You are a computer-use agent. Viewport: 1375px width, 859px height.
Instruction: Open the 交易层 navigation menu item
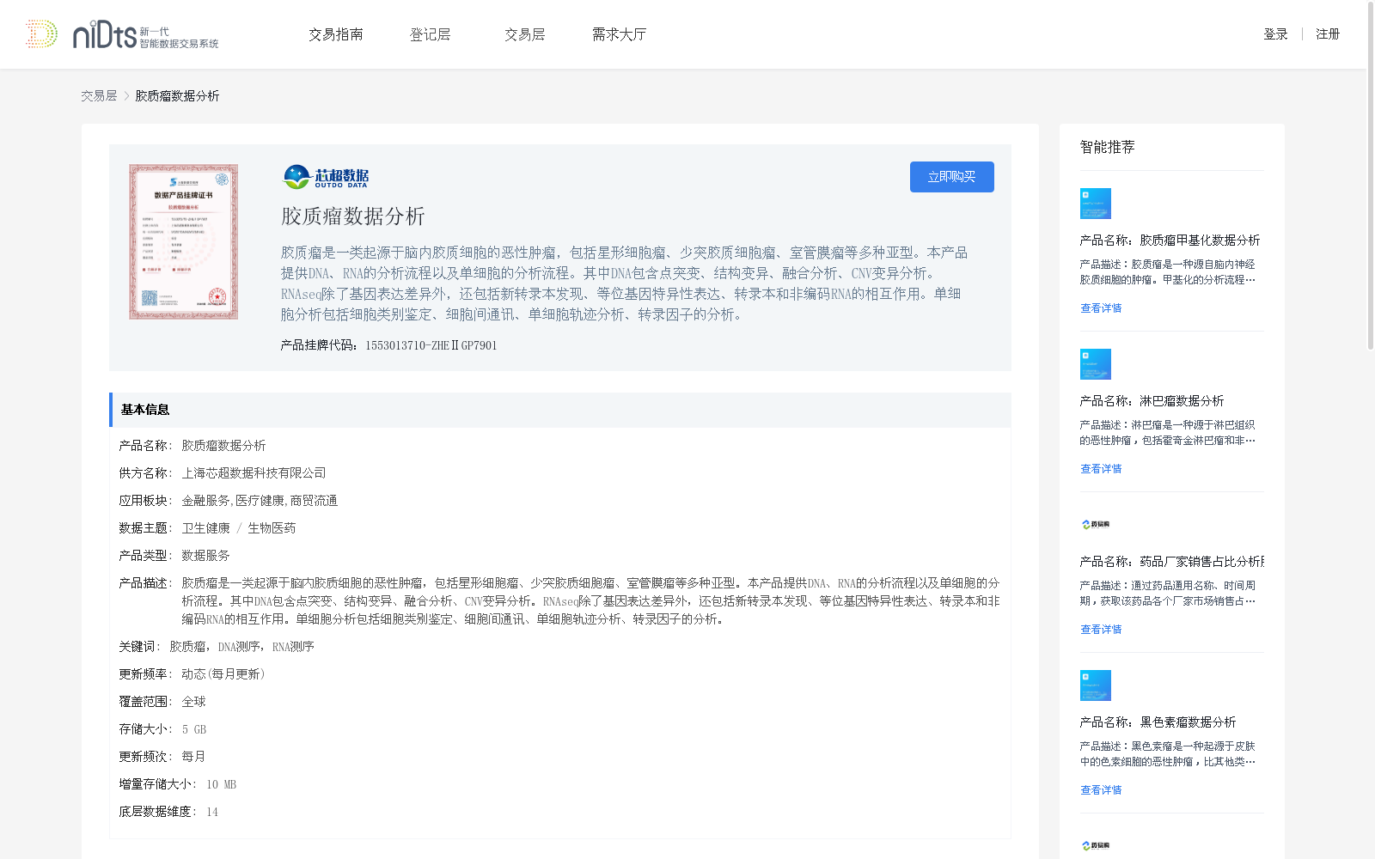pos(525,34)
